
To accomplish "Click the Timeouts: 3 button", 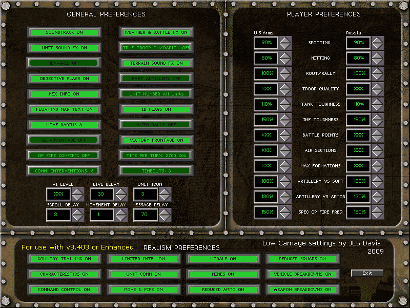I will point(156,171).
